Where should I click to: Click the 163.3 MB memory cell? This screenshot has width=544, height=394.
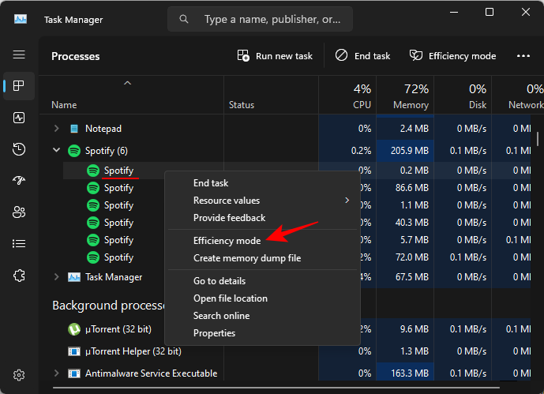tap(405, 373)
